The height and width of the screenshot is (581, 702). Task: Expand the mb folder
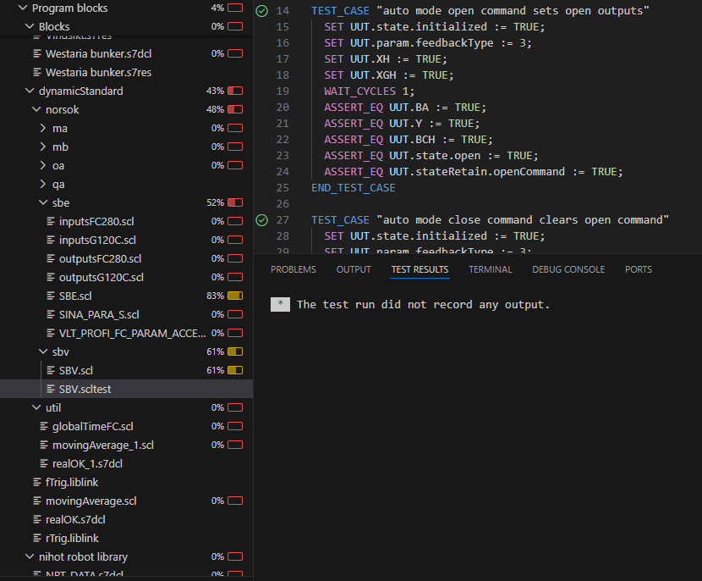(43, 147)
